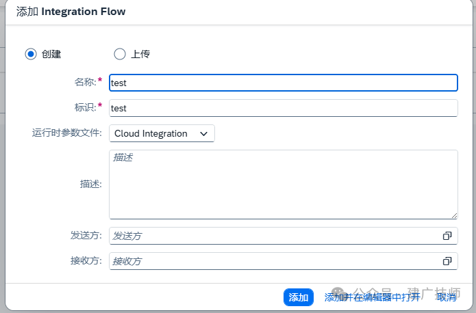Click the 发送方 text input
The height and width of the screenshot is (313, 476).
275,236
